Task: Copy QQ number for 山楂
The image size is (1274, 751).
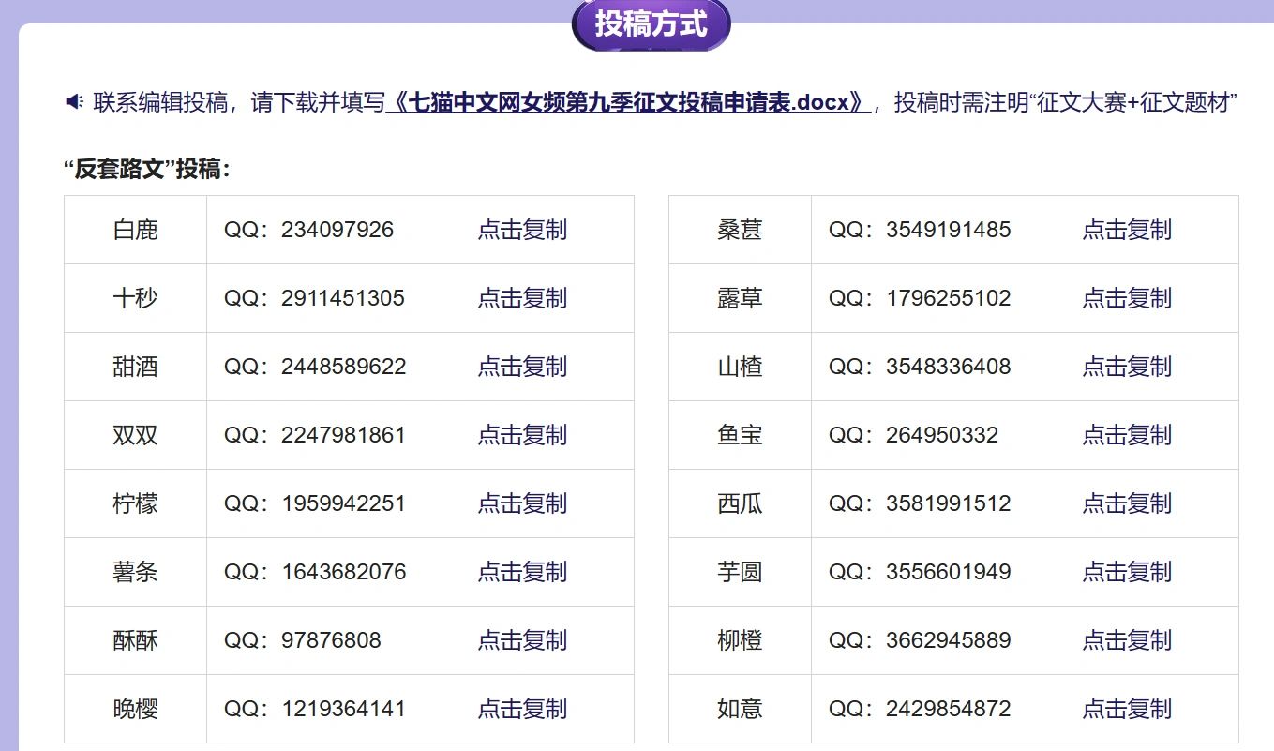Action: tap(1127, 367)
